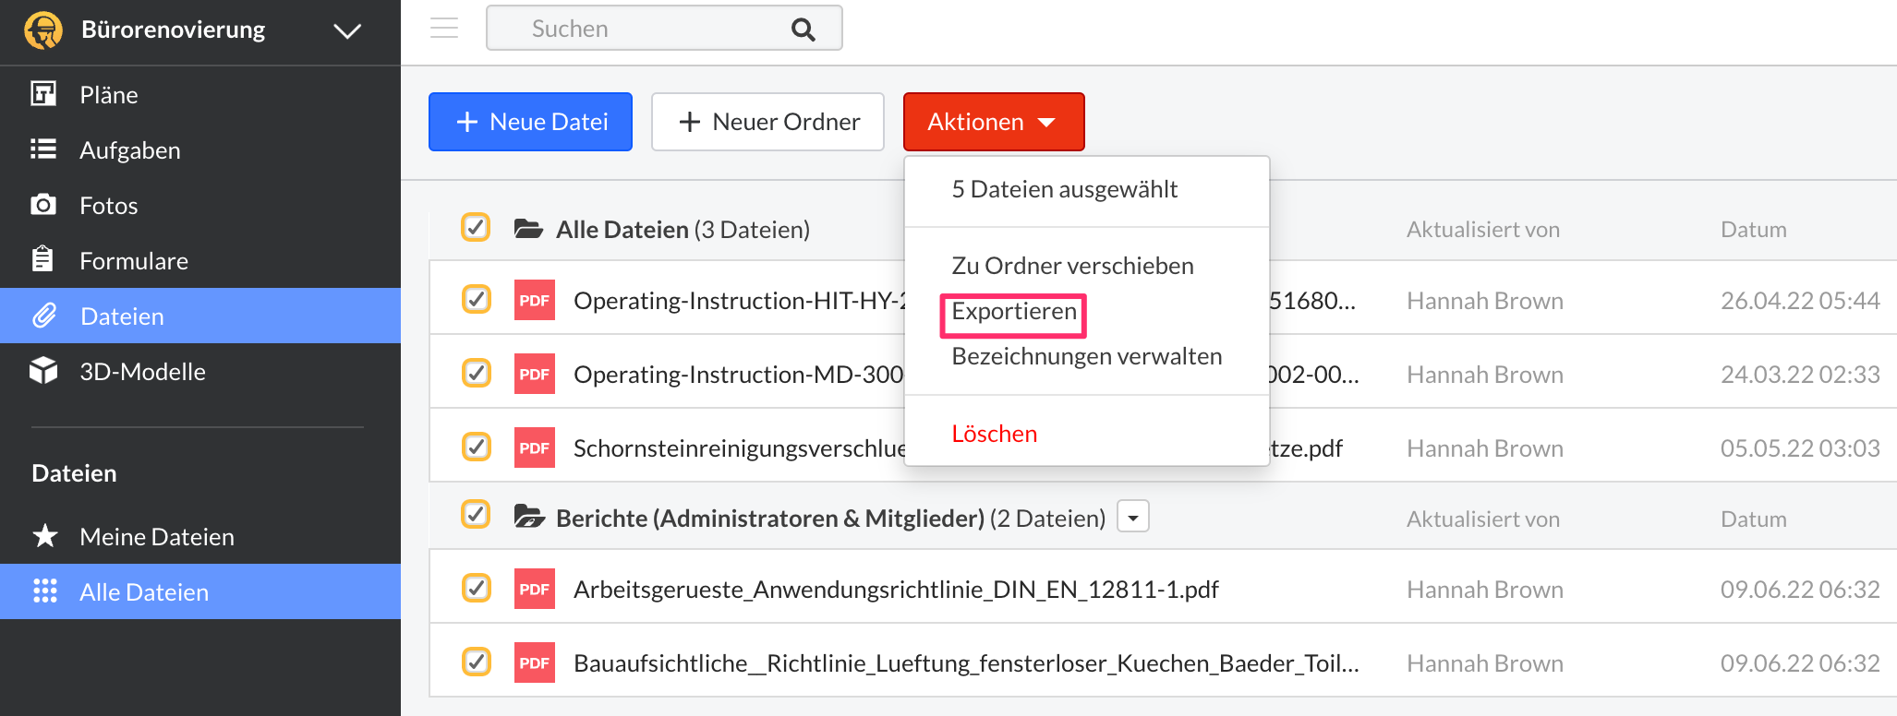Open Bauaufsichtliche__Richtlinie_Lueftung file name
This screenshot has height=716, width=1897.
tap(966, 663)
